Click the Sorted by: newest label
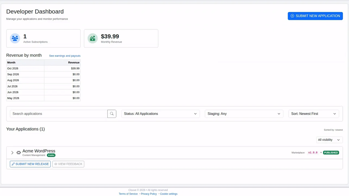Screen dimensions: 349x196 (333, 130)
